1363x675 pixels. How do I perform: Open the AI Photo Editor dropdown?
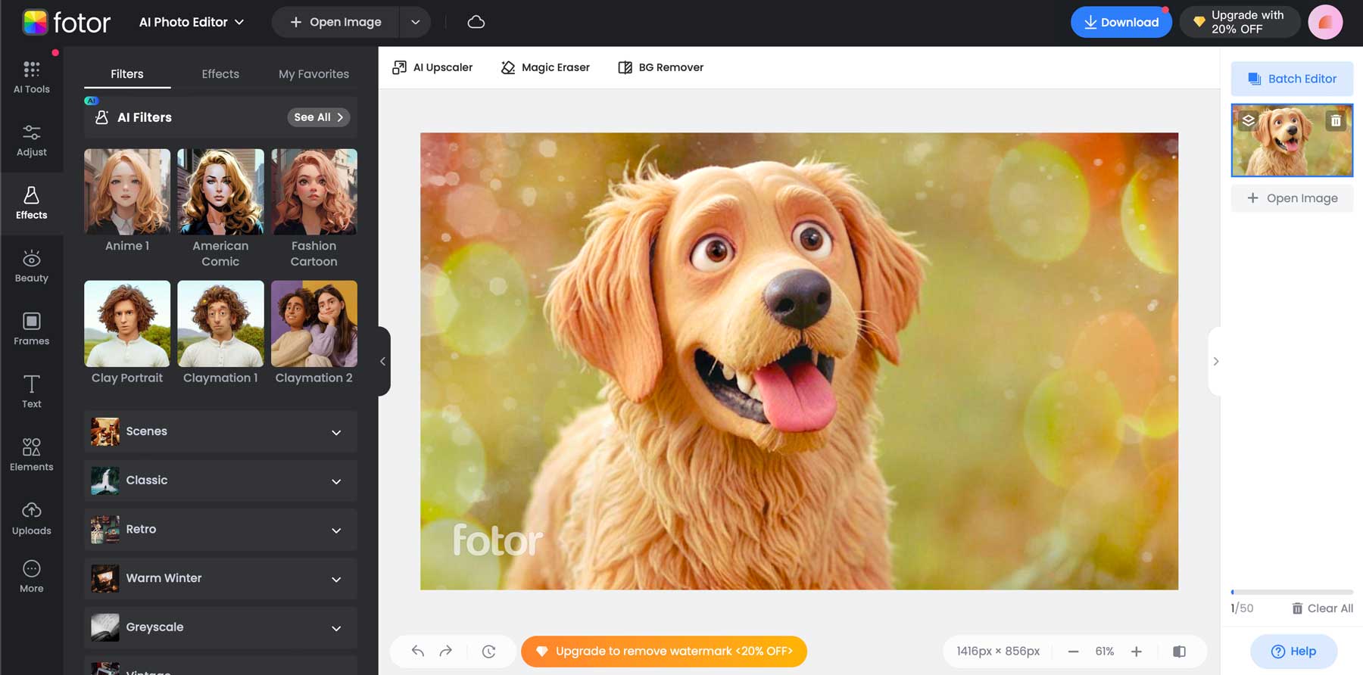(192, 22)
